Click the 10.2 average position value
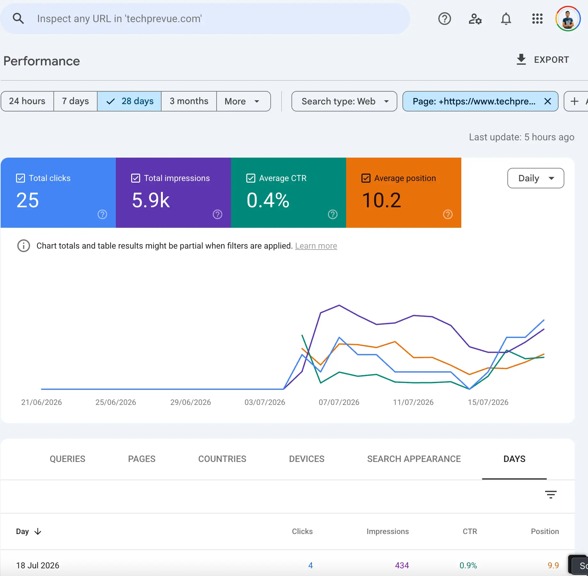The height and width of the screenshot is (576, 588). 381,200
